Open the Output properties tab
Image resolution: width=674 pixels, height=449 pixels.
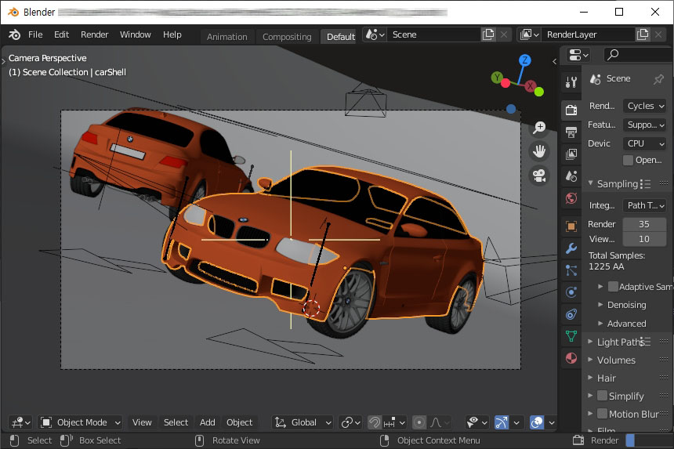pos(571,130)
